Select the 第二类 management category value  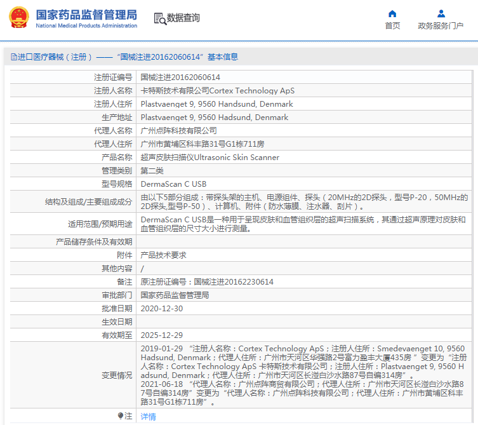click(x=152, y=171)
